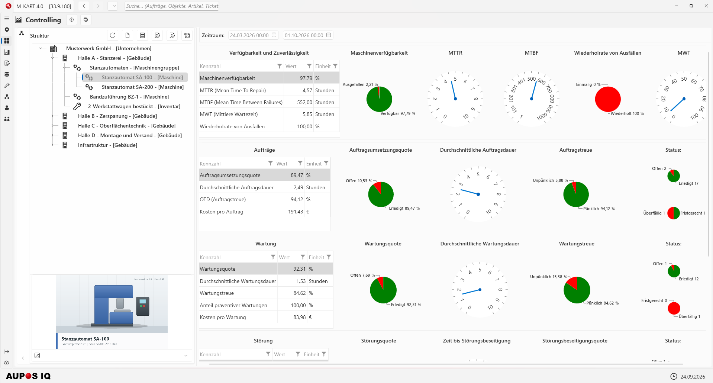Click the info icon beside Controlling title

tap(72, 20)
